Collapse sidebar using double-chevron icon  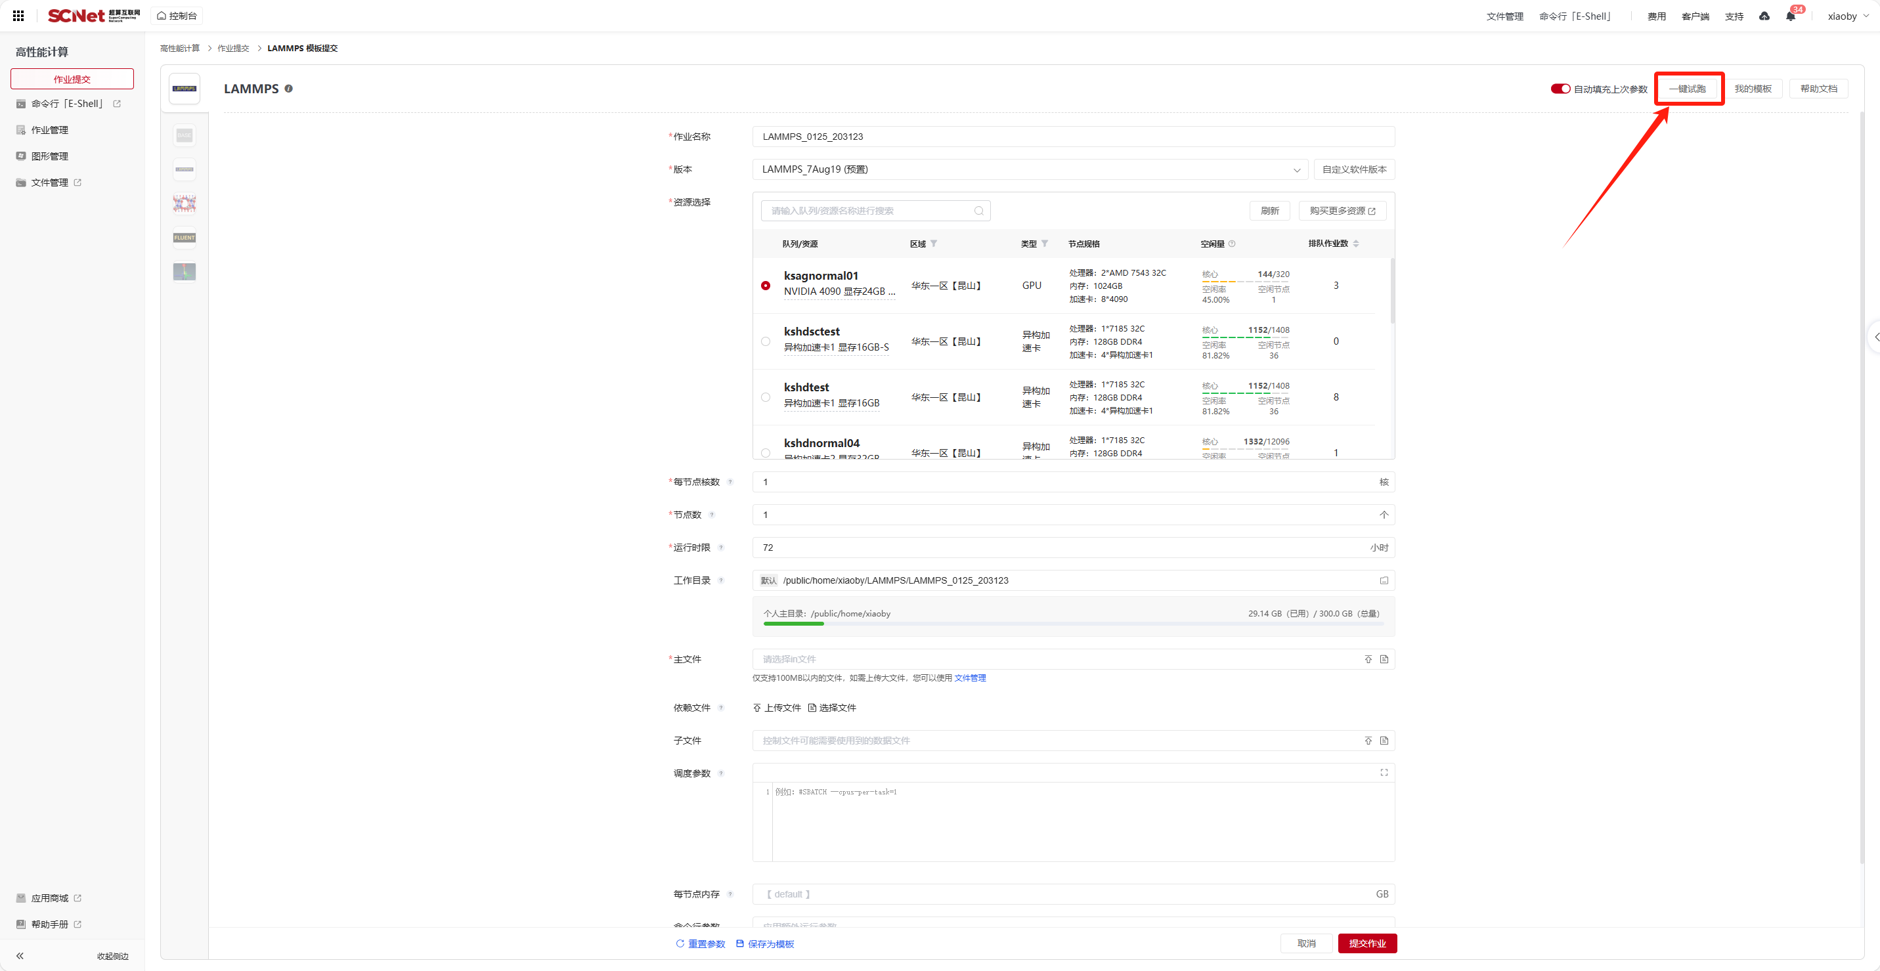pos(20,956)
